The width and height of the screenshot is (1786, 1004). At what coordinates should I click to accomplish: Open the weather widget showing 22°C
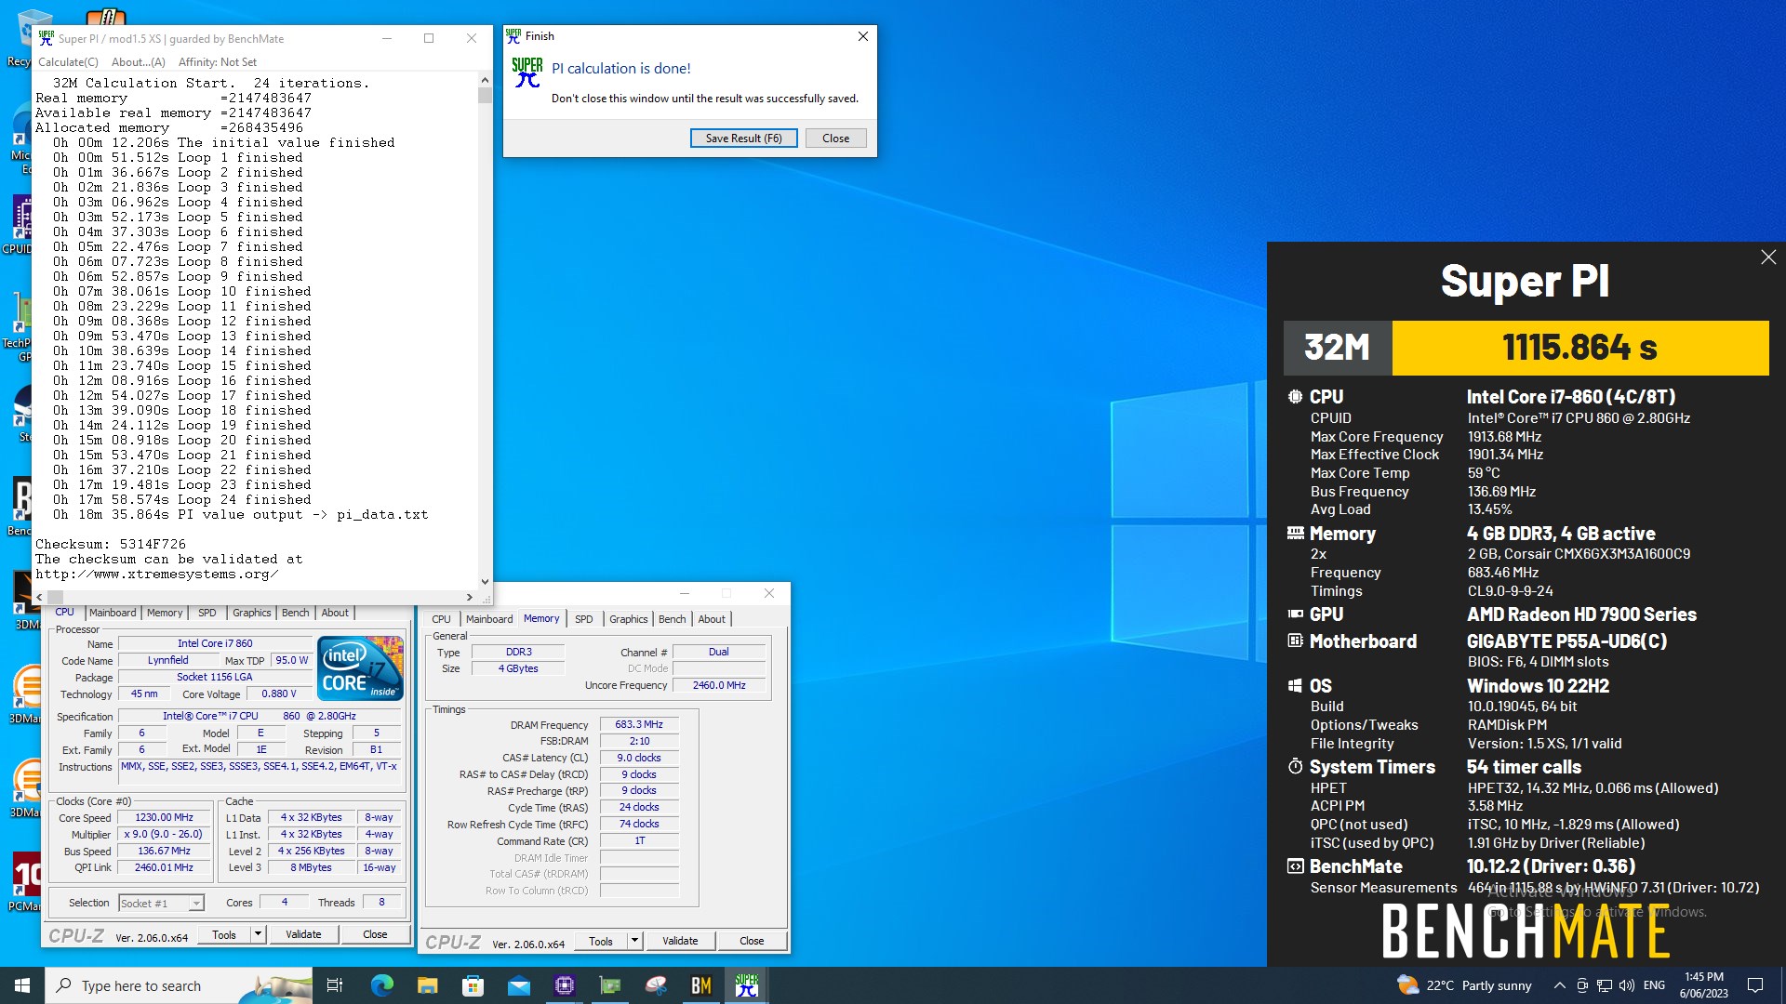(1464, 985)
